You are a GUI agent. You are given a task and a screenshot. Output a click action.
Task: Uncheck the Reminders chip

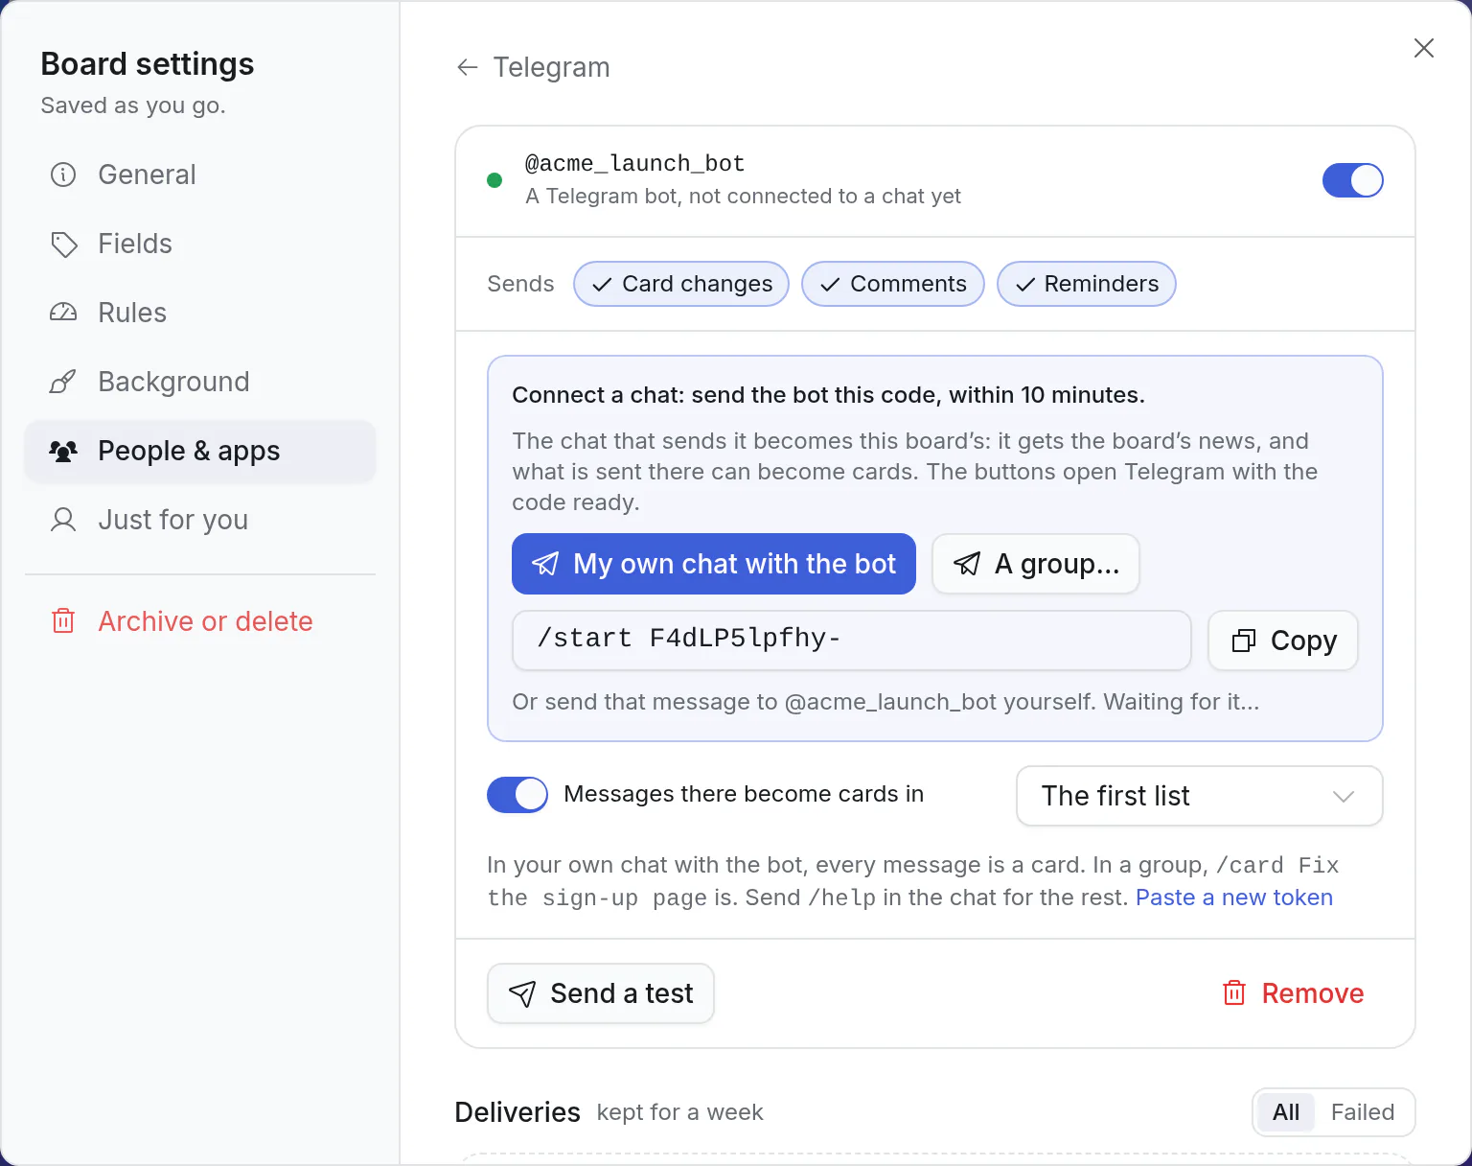pyautogui.click(x=1087, y=284)
